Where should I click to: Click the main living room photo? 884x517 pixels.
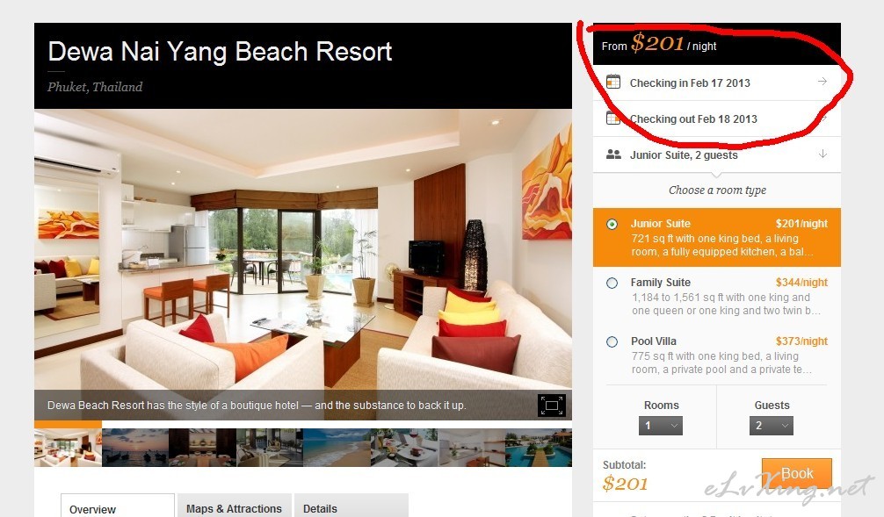(x=303, y=249)
